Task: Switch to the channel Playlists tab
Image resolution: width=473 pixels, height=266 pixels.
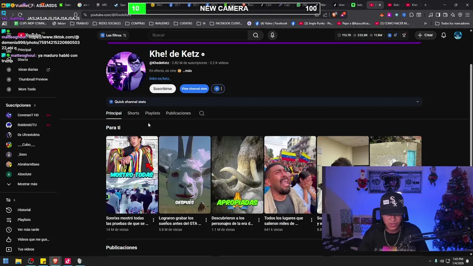Action: (153, 113)
